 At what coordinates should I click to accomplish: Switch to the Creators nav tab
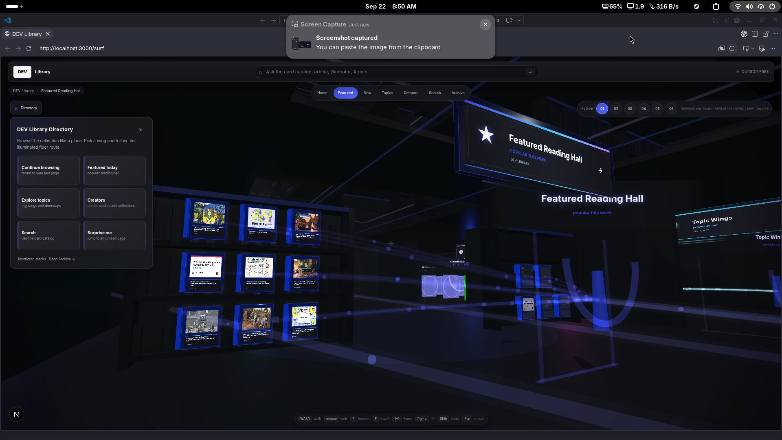click(411, 93)
